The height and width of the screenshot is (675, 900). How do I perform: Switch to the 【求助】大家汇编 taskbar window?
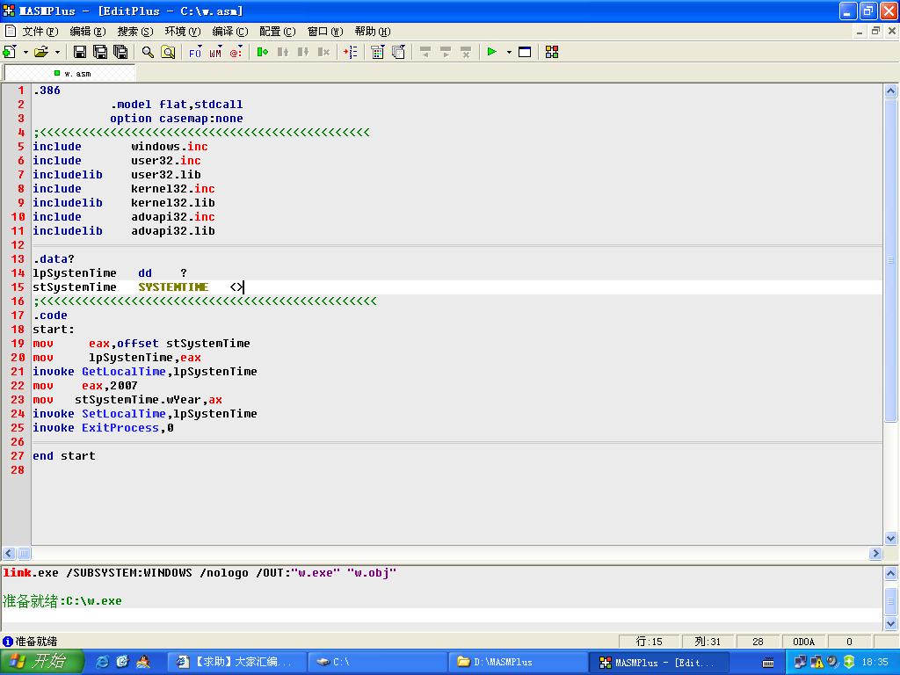click(236, 662)
